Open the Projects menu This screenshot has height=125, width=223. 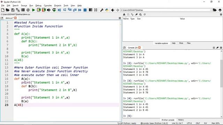(57, 6)
